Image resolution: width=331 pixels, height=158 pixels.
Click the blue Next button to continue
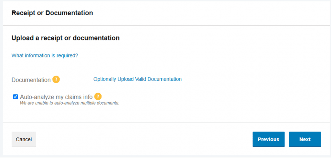305,139
